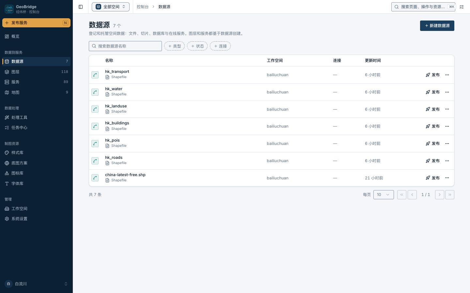470x293 pixels.
Task: Publish the china-latest-free.shp data source
Action: (x=433, y=178)
